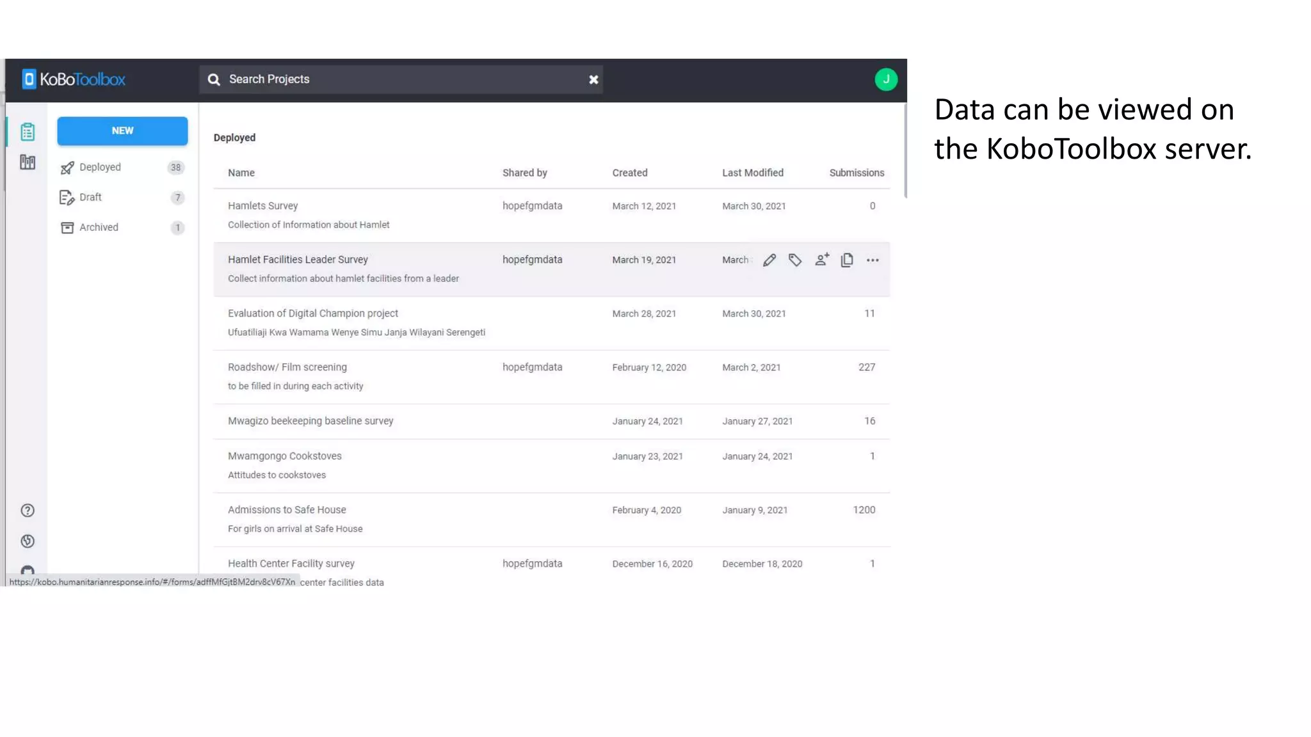Viewport: 1311px width, 737px height.
Task: Click 227 submissions for Roadshow row
Action: 867,367
